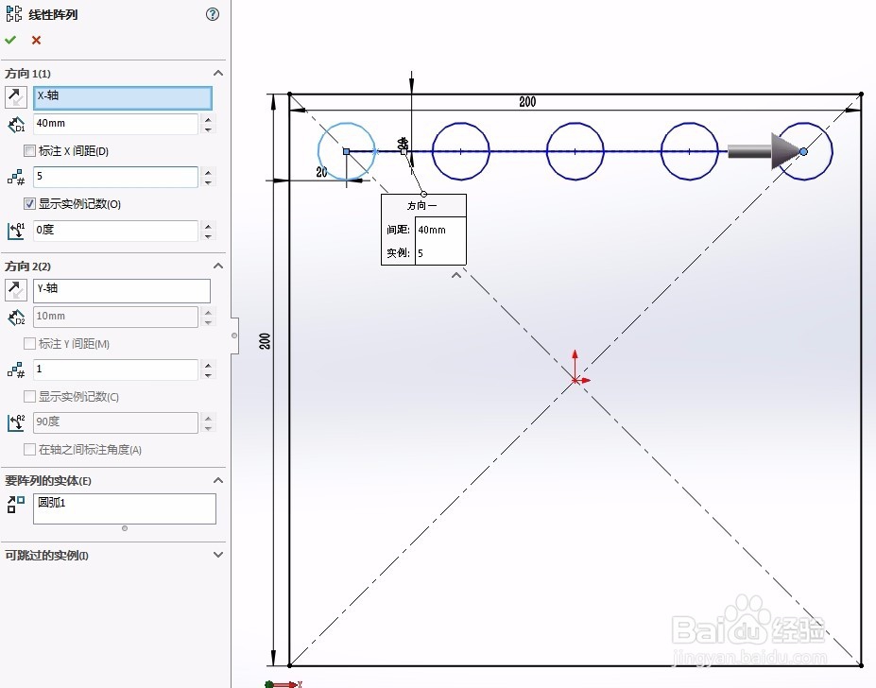876x688 pixels.
Task: Click the 40mm spacing field
Action: tap(115, 124)
